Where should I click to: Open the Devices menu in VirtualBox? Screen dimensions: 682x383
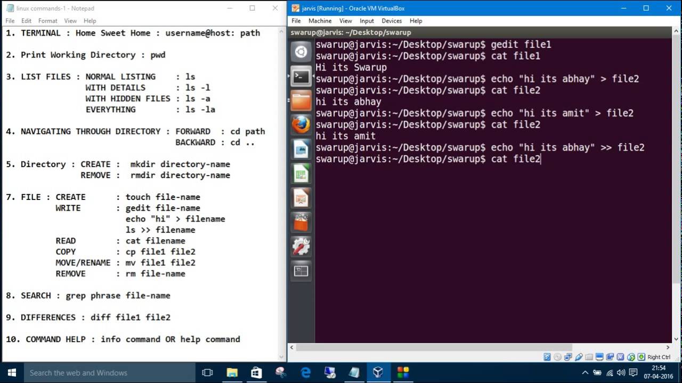(392, 21)
